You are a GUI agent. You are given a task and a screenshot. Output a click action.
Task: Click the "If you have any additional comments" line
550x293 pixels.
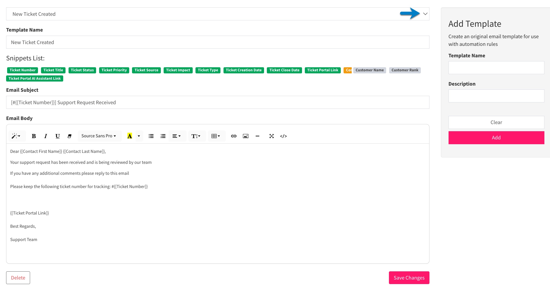click(x=70, y=173)
